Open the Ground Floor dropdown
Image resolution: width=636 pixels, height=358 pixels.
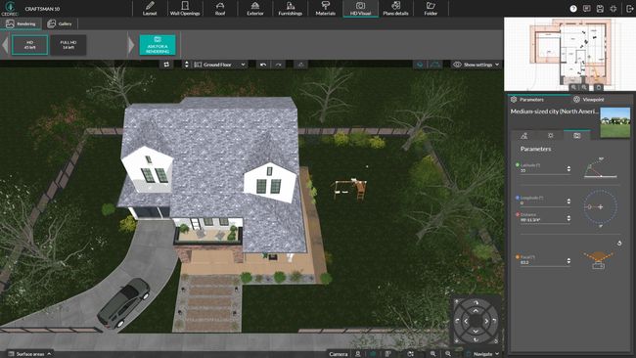(x=219, y=65)
